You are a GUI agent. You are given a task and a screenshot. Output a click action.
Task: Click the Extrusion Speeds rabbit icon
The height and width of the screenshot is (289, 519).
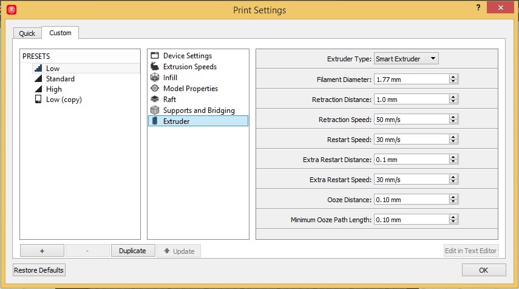pyautogui.click(x=154, y=67)
